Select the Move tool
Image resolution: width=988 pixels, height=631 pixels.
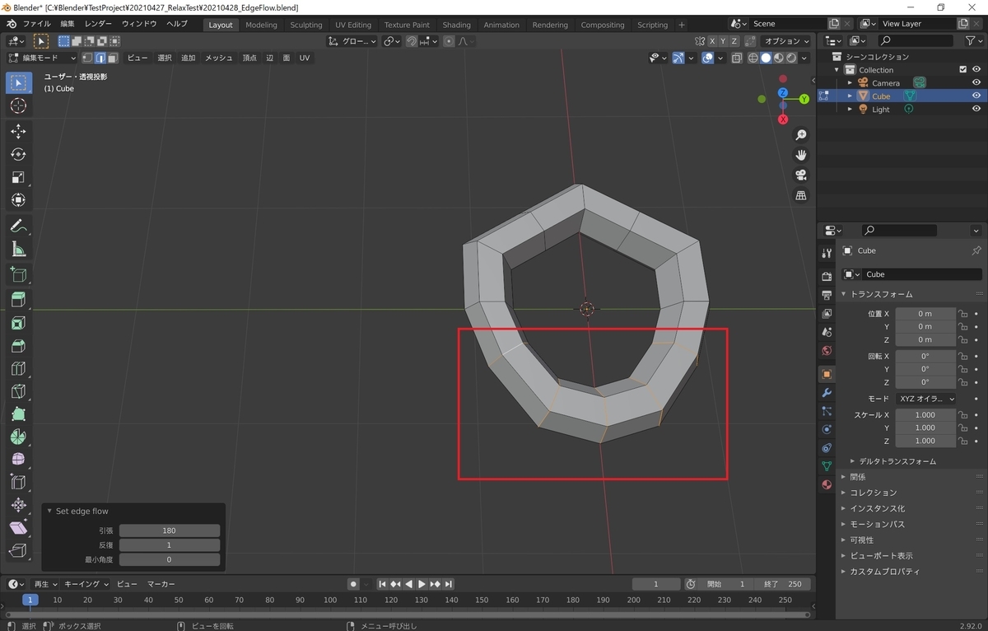tap(18, 131)
